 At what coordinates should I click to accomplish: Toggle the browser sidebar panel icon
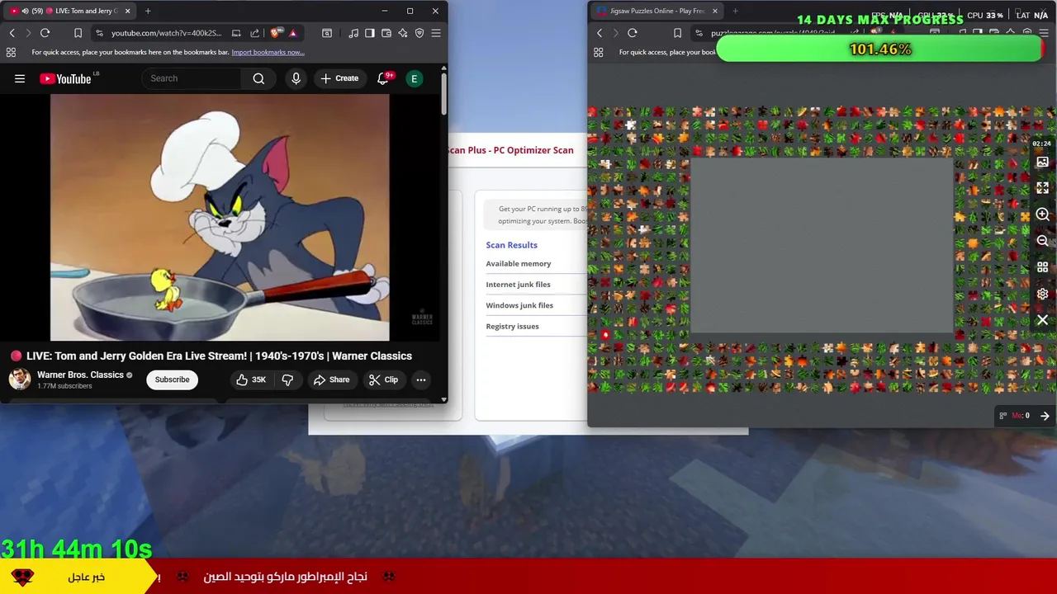(370, 33)
